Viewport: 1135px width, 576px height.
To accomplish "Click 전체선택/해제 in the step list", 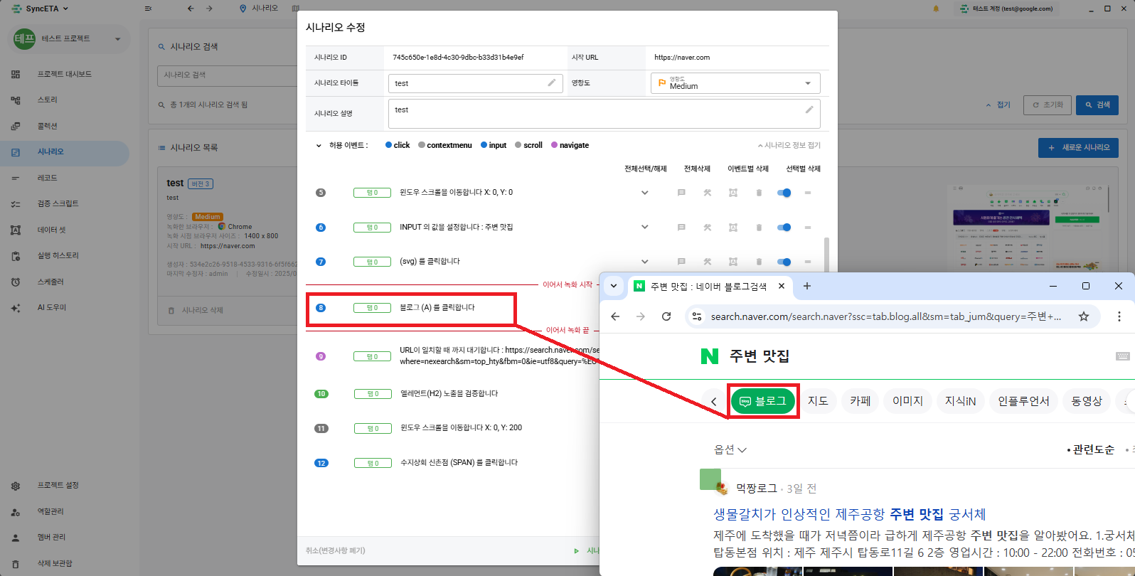I will [x=646, y=169].
